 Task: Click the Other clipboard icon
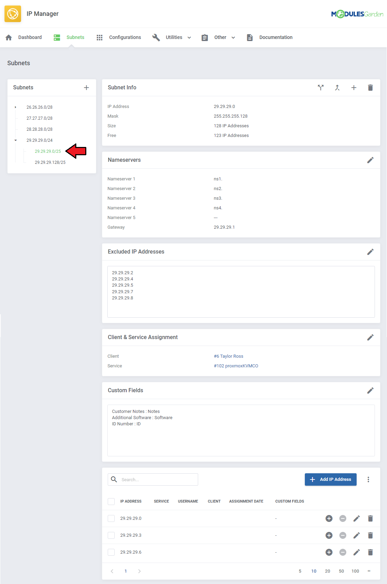pos(205,37)
